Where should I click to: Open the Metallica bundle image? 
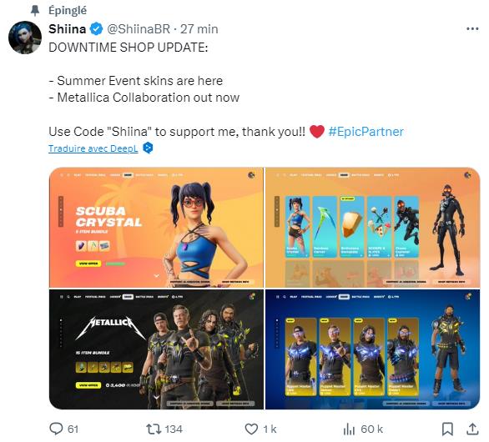[x=157, y=349]
